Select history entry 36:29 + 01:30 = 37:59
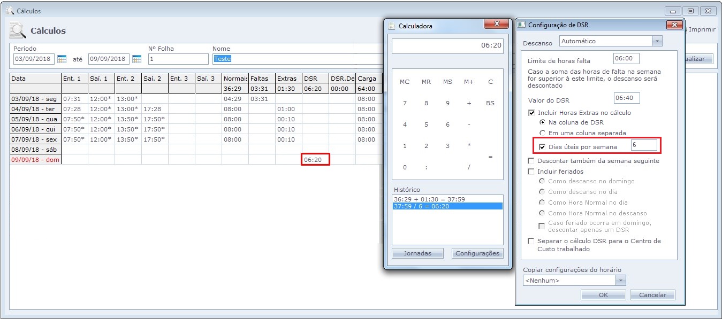 [x=429, y=199]
